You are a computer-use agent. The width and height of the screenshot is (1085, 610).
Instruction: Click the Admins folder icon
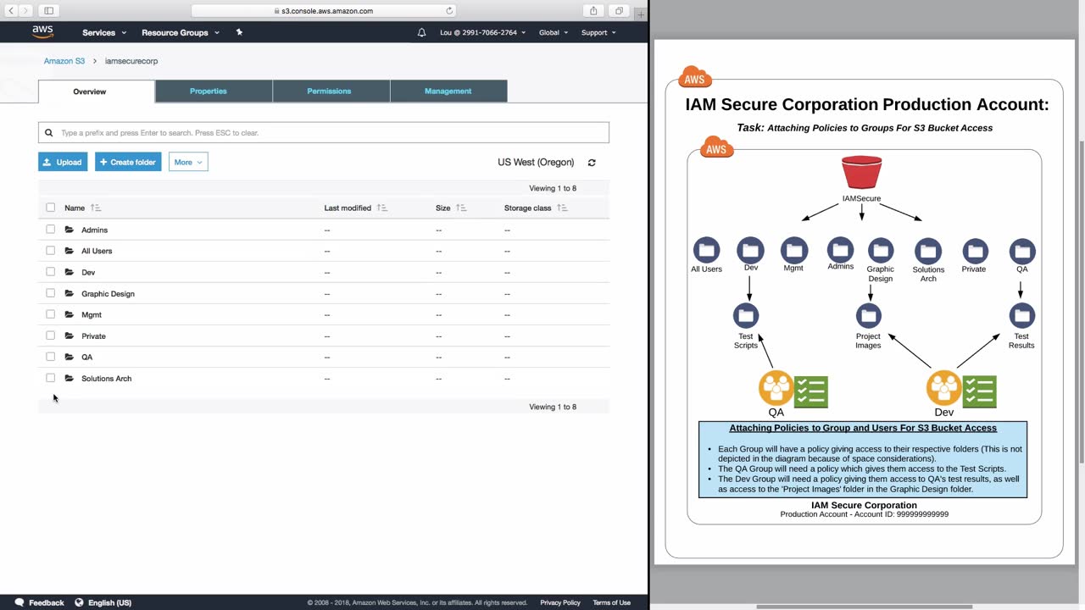tap(70, 230)
